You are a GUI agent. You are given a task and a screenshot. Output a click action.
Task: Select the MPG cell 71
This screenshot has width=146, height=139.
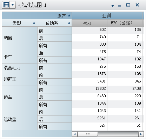[x=125, y=38]
